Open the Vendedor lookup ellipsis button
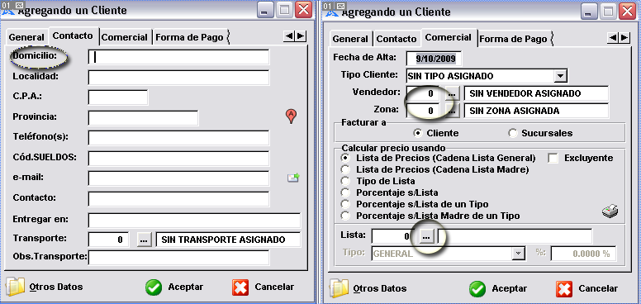This screenshot has height=304, width=641. click(451, 93)
